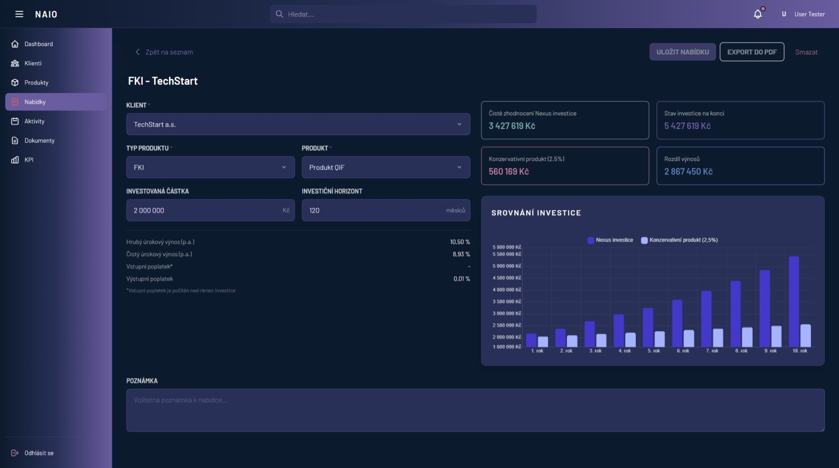Open the PRODUKT QIF selector
Image resolution: width=839 pixels, height=468 pixels.
tap(385, 167)
